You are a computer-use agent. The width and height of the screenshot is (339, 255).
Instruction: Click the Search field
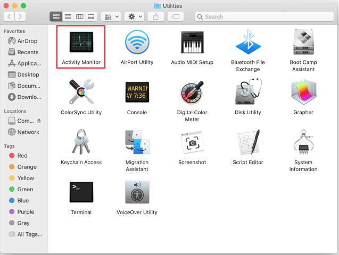264,16
